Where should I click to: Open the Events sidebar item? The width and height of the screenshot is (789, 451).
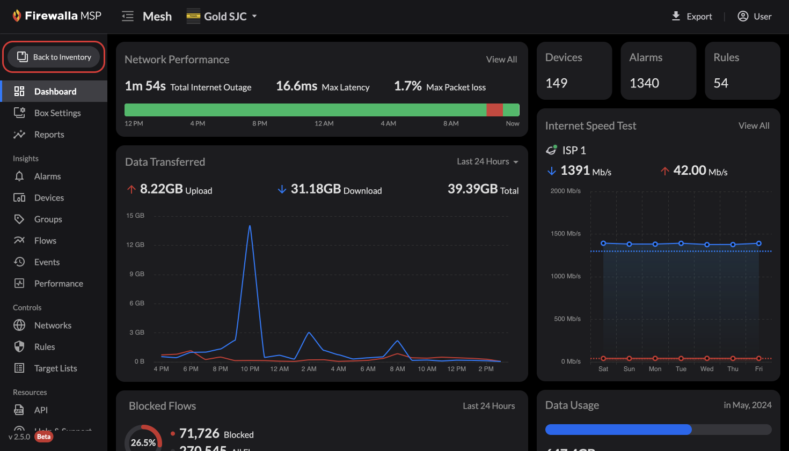click(54, 262)
